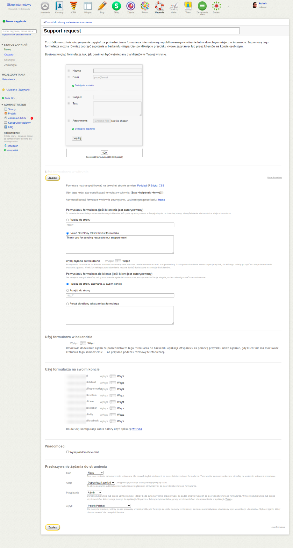Toggle 'Wyślij żądanie potwierdzenia' switch
Viewport: 293px width, 548px height.
tap(118, 261)
